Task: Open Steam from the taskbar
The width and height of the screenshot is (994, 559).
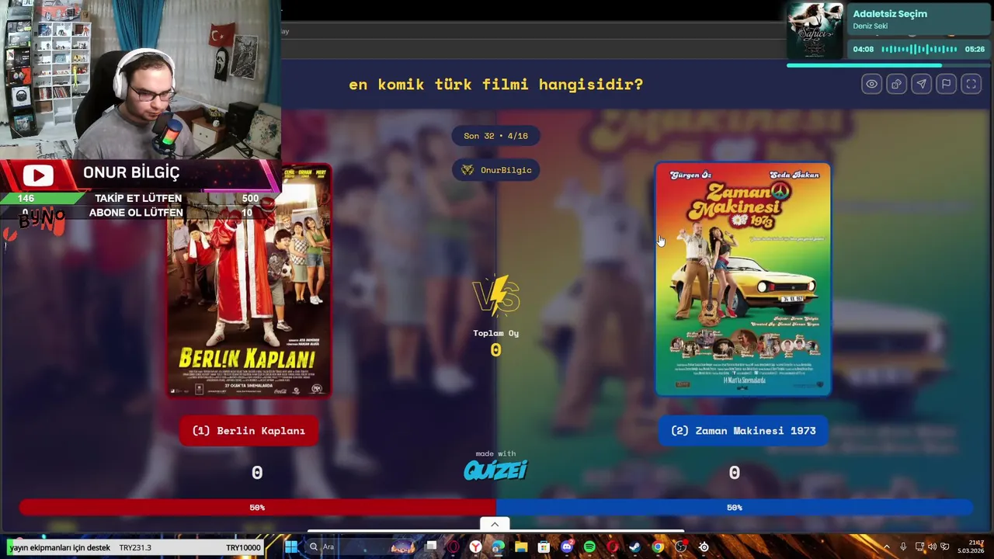Action: 635,547
